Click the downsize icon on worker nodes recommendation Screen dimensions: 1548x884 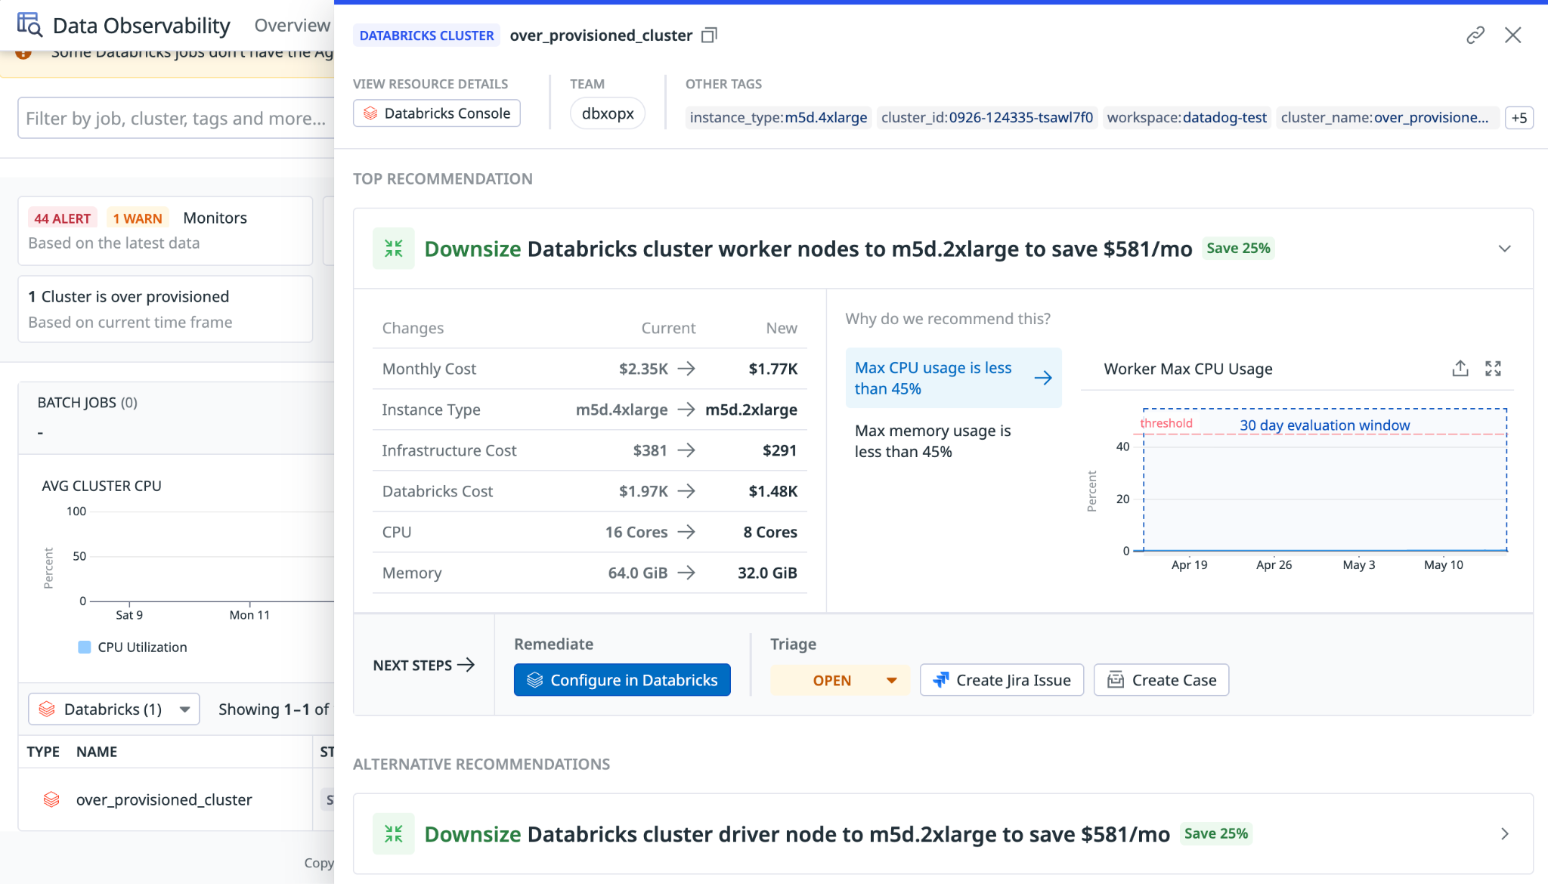click(x=394, y=249)
